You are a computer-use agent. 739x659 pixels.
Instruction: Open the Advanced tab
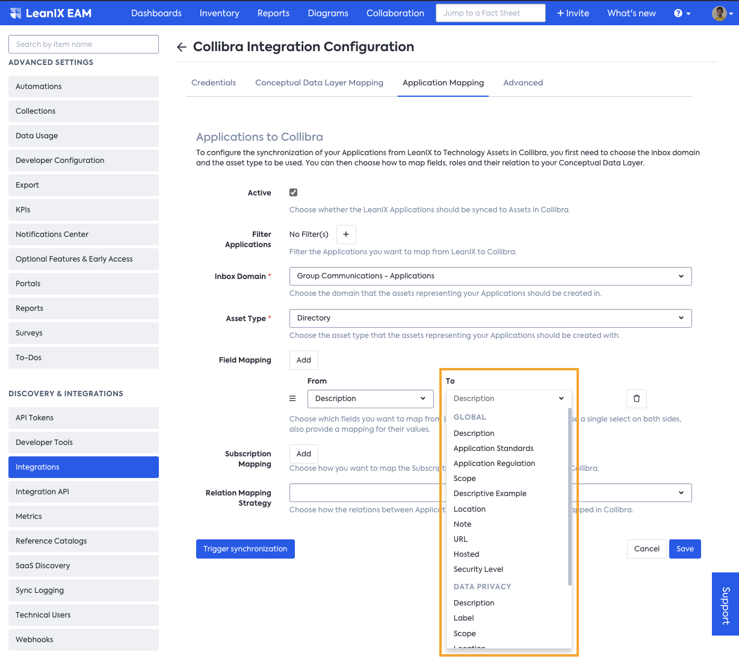click(x=523, y=83)
